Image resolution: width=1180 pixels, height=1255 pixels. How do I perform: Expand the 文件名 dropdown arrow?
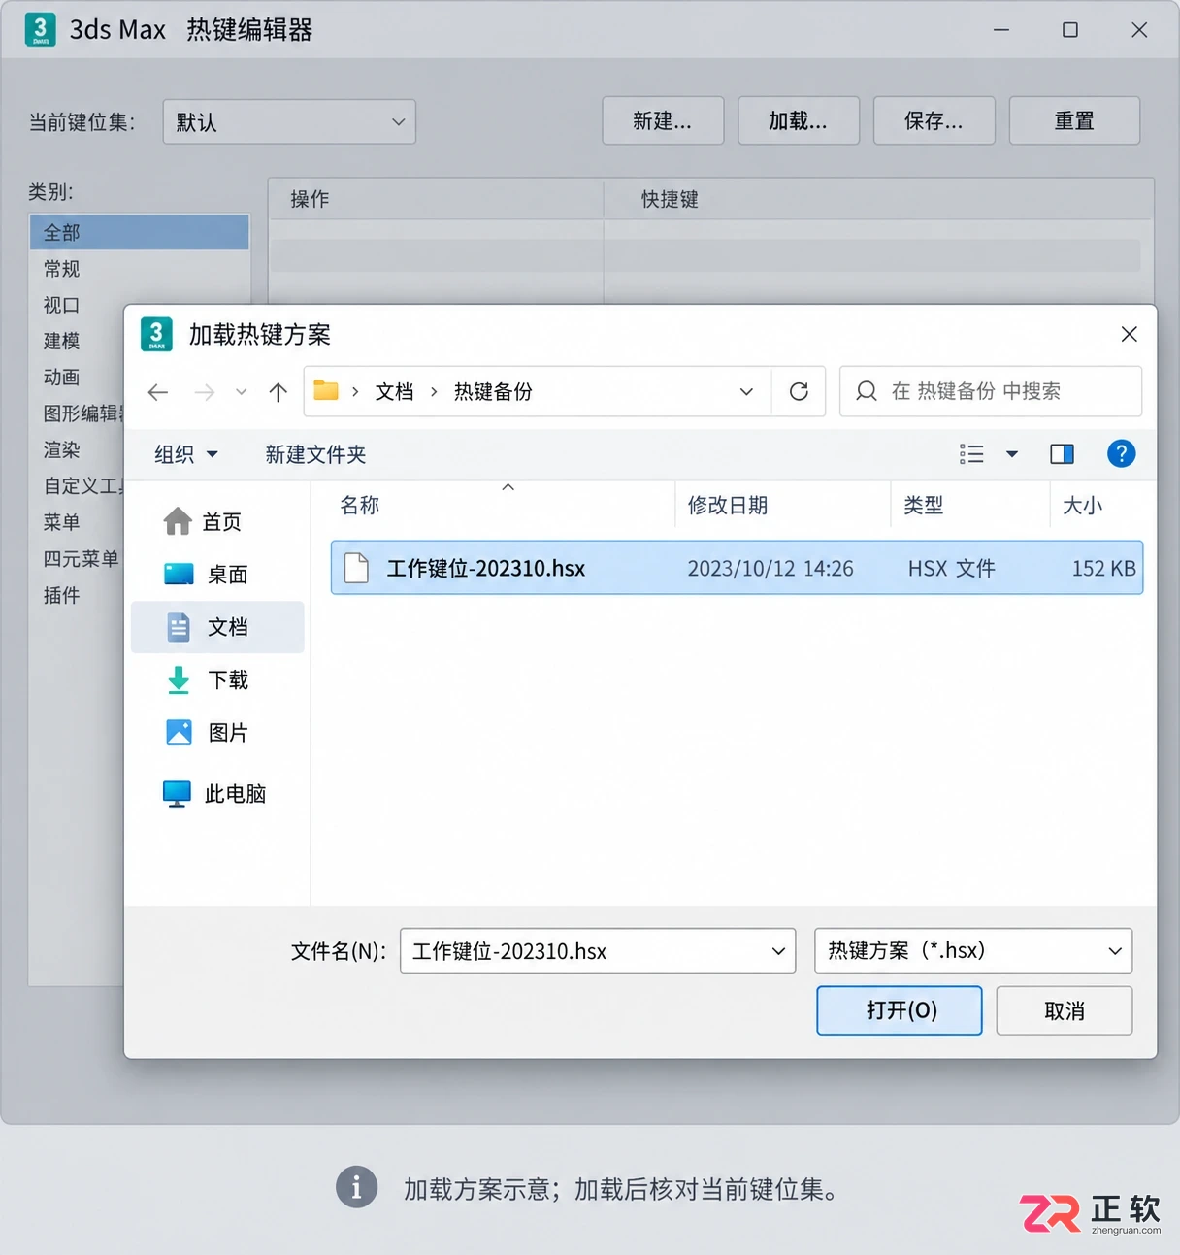[x=778, y=951]
